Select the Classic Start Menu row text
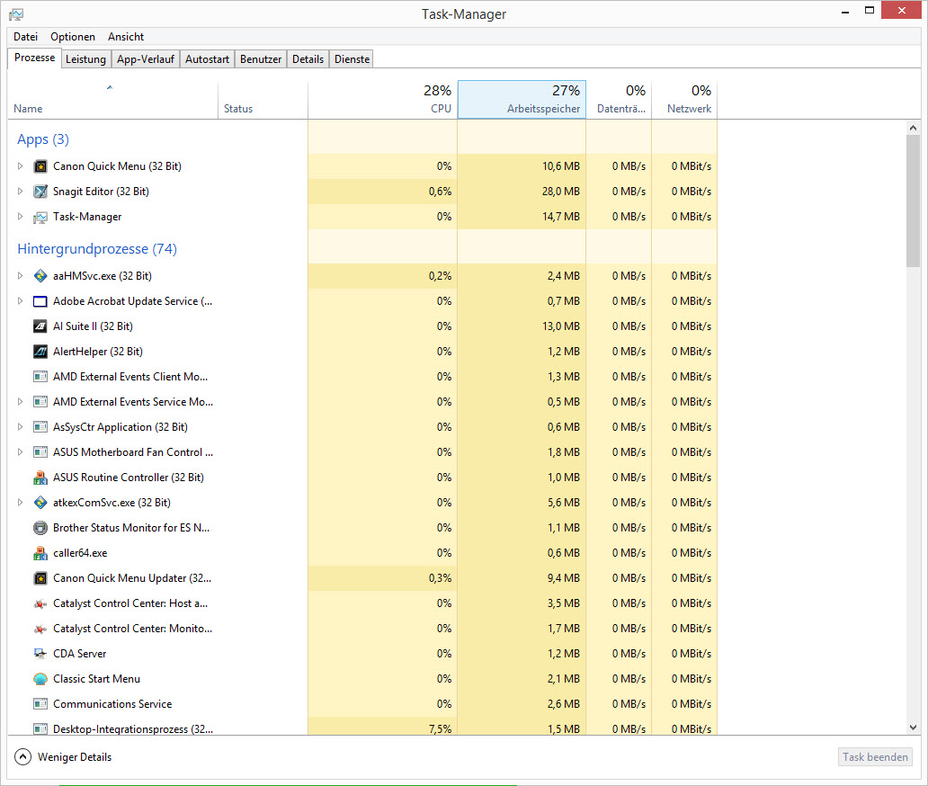 point(96,679)
